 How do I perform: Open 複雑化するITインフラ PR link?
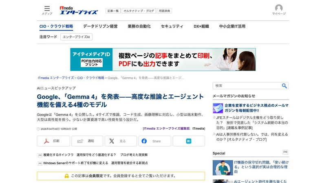pyautogui.click(x=95, y=155)
